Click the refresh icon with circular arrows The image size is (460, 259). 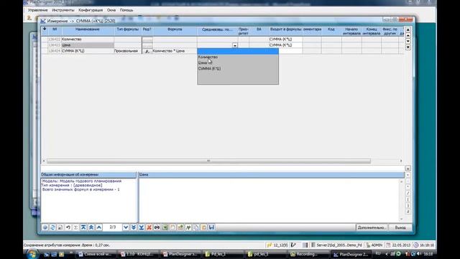pyautogui.click(x=52, y=227)
